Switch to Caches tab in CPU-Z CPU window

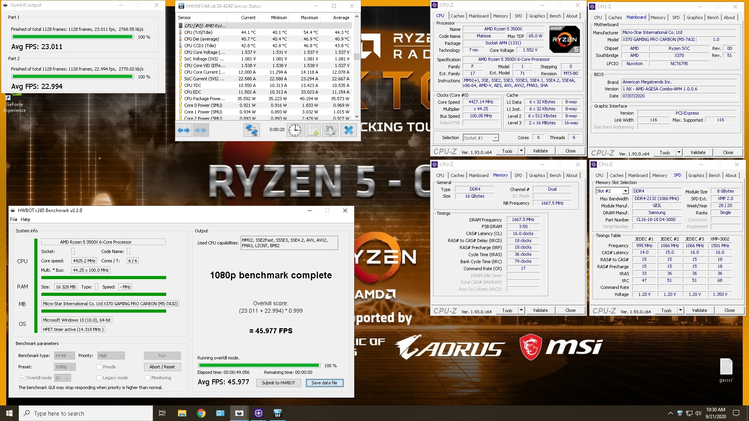coord(457,16)
